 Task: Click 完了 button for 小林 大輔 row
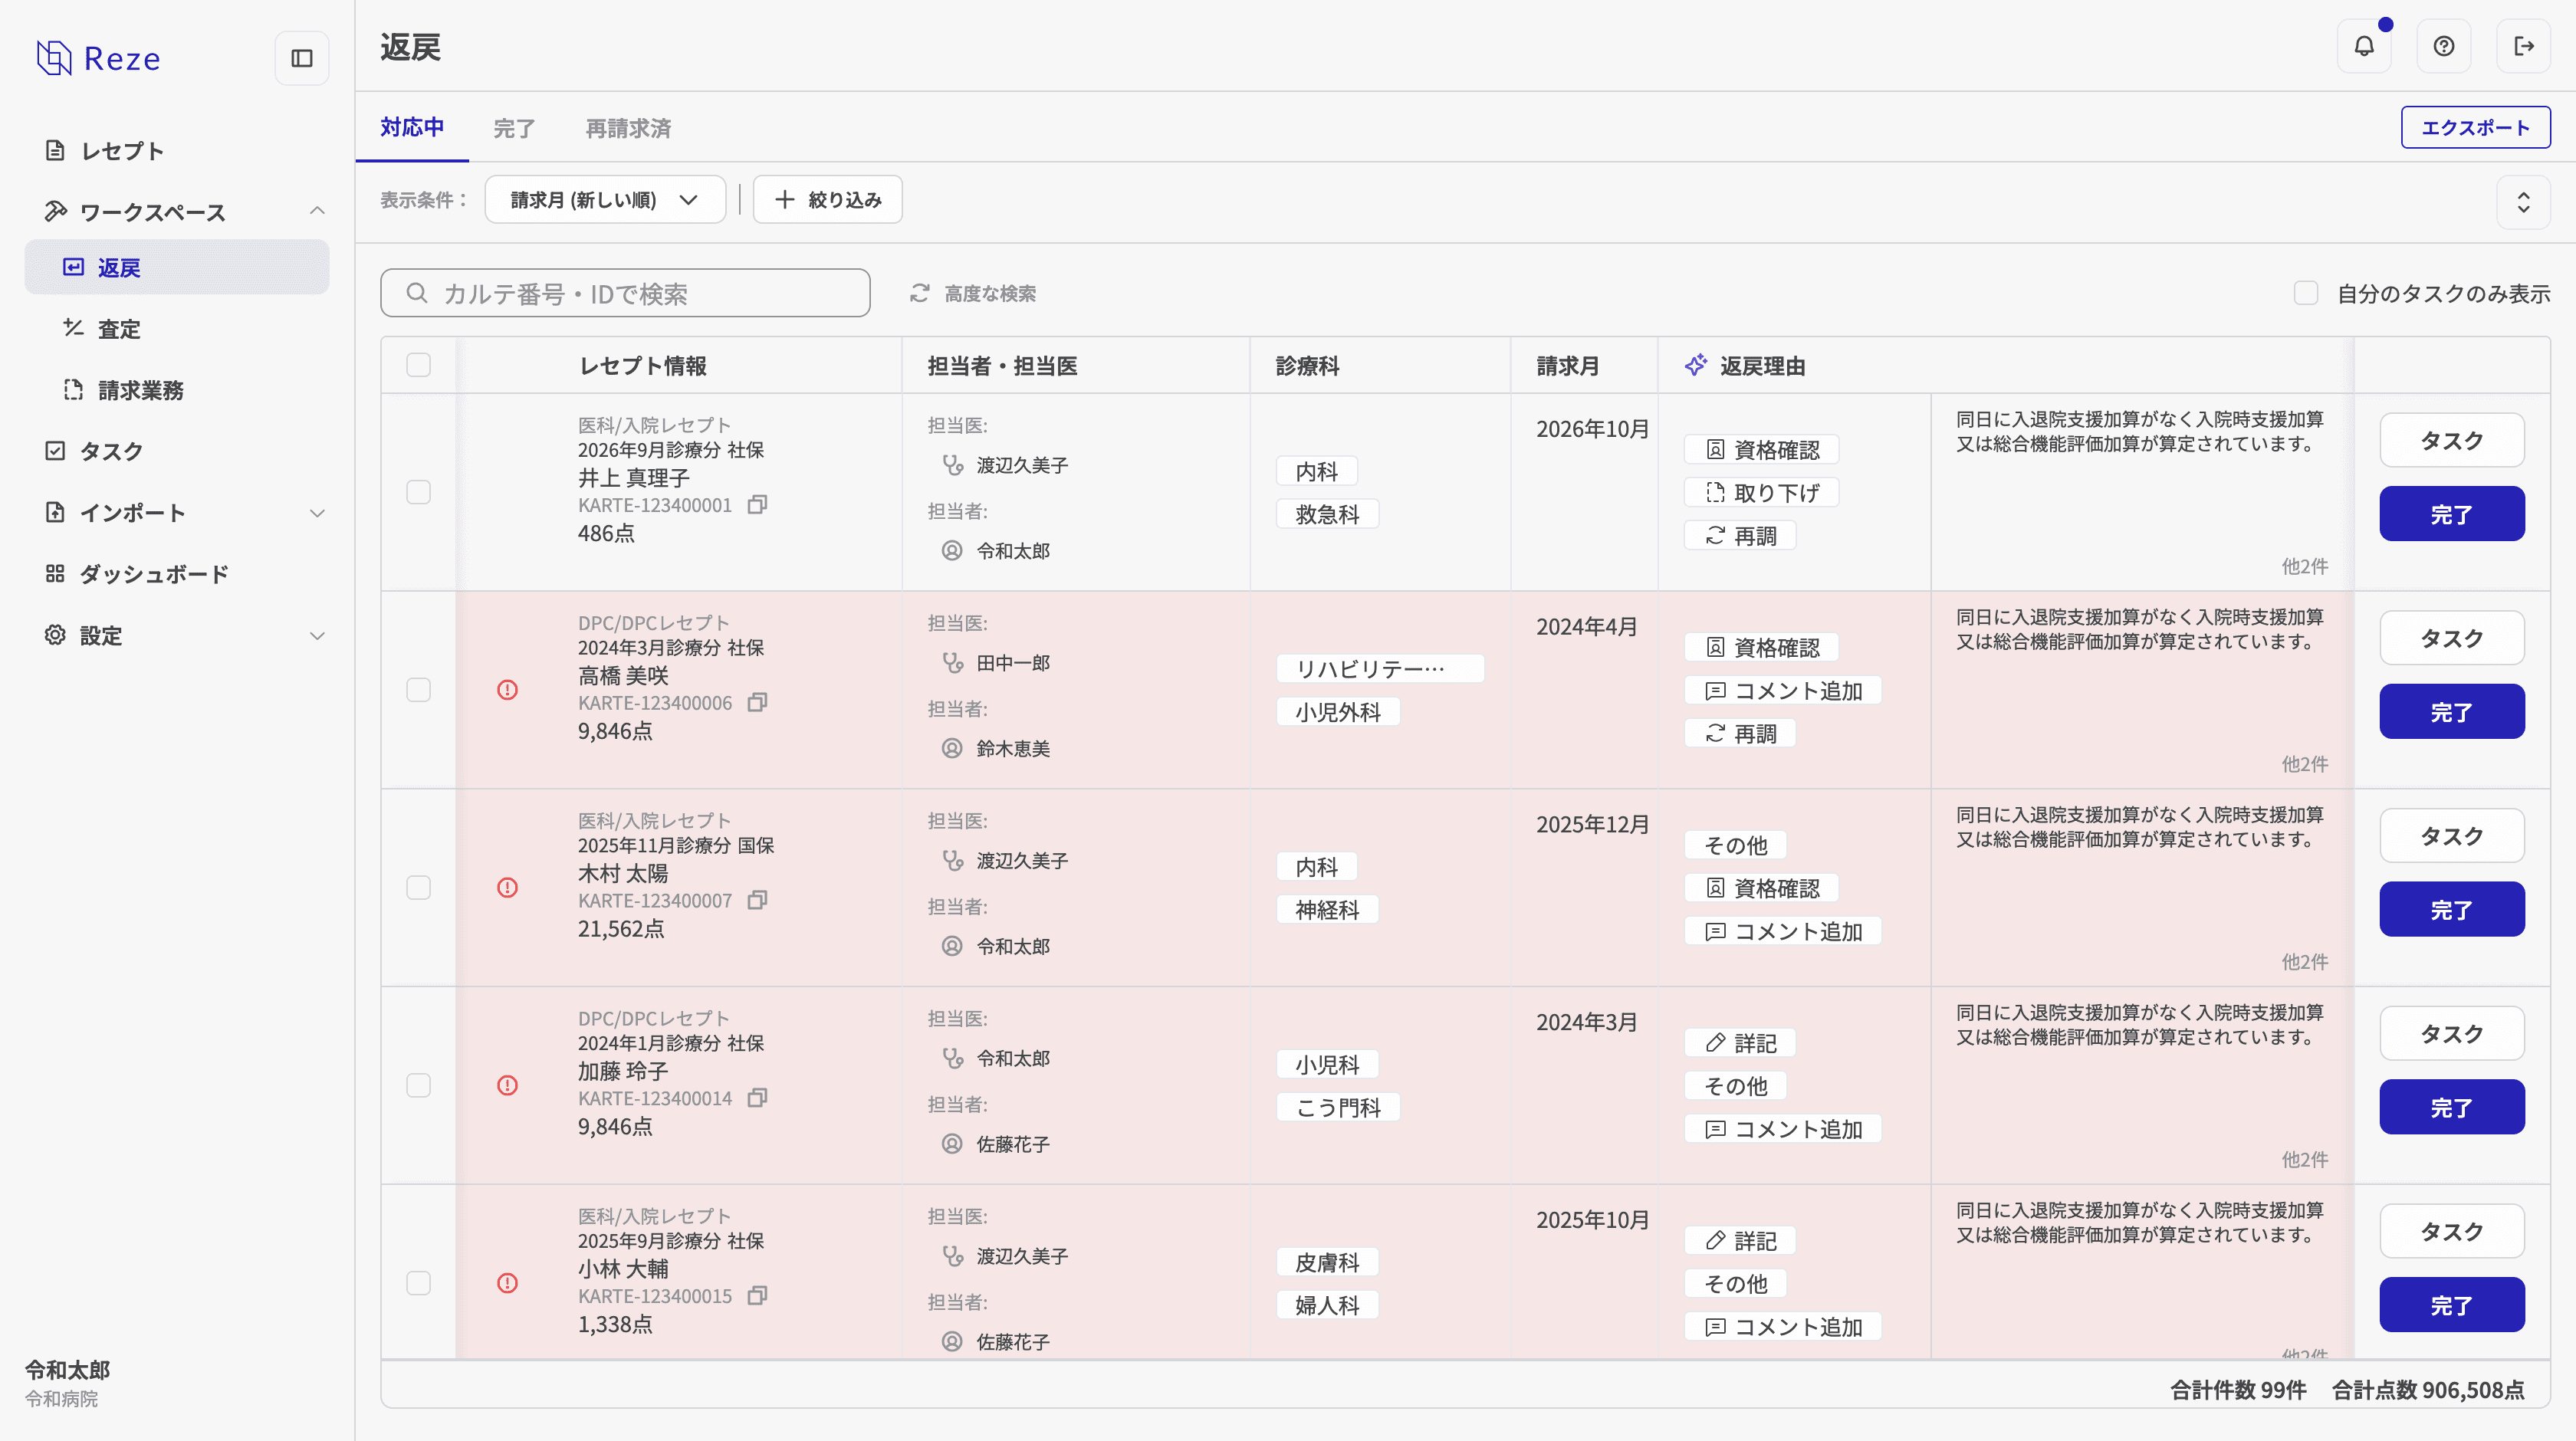(x=2452, y=1305)
